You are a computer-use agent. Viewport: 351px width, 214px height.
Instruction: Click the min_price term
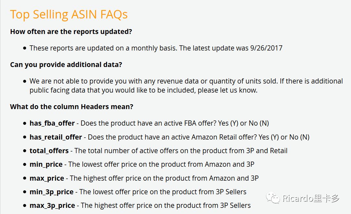pos(46,165)
